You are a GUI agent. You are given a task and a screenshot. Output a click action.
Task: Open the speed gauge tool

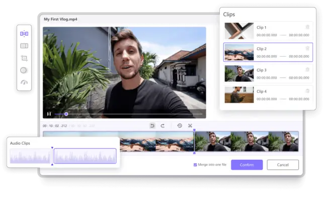24,82
